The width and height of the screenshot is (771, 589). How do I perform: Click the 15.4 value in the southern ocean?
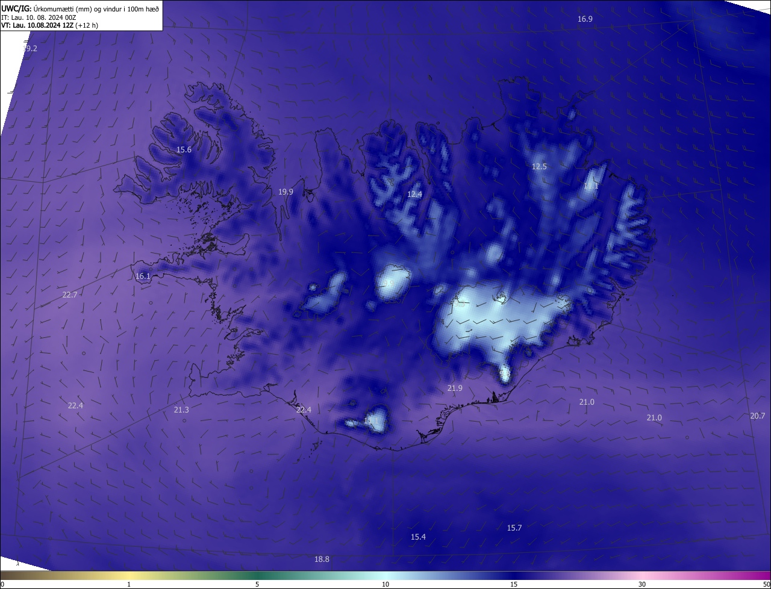pos(418,537)
